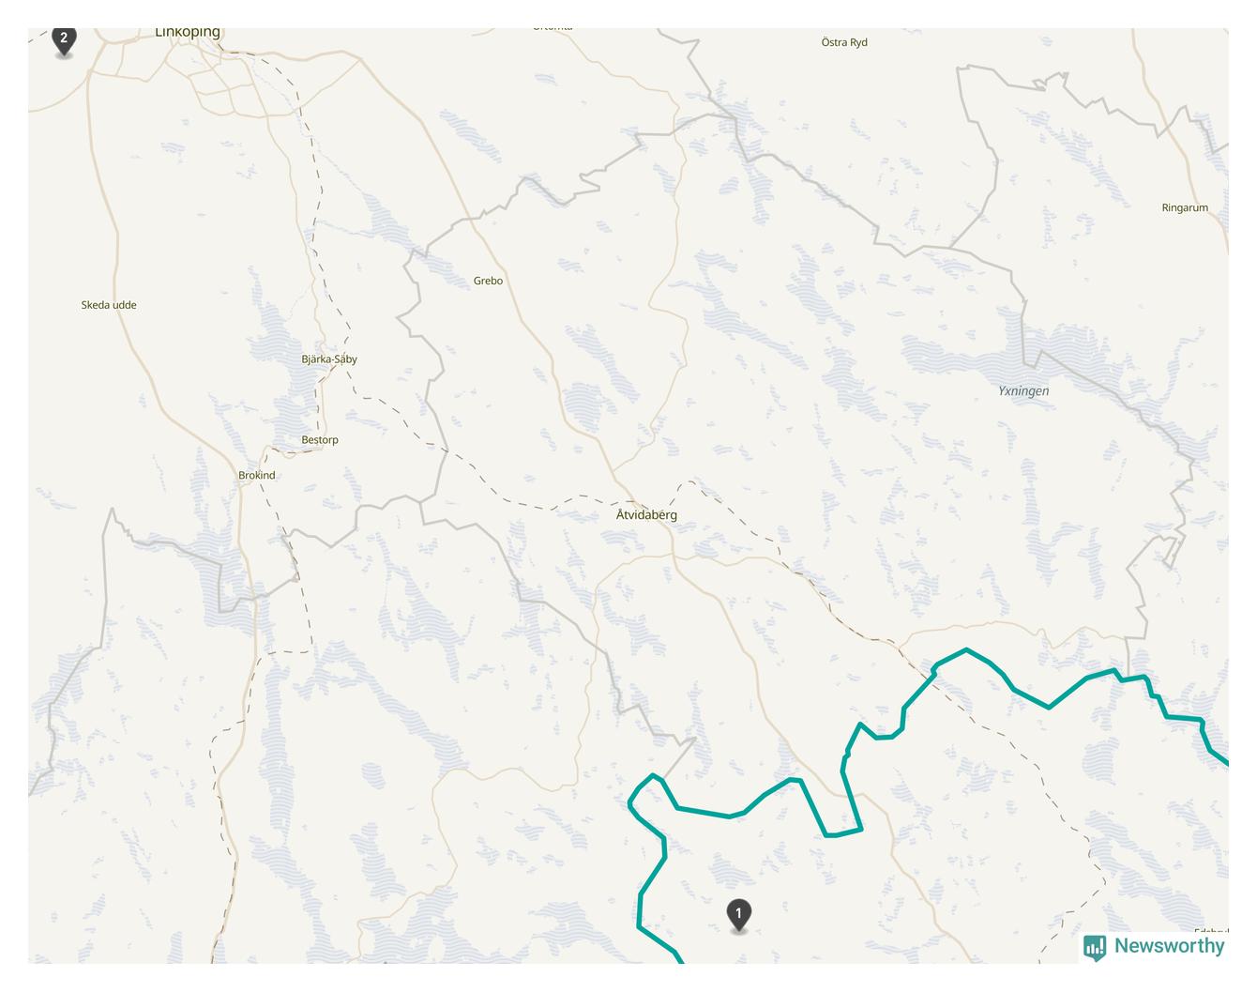This screenshot has height=992, width=1257.
Task: Click map marker number 1
Action: pos(738,915)
